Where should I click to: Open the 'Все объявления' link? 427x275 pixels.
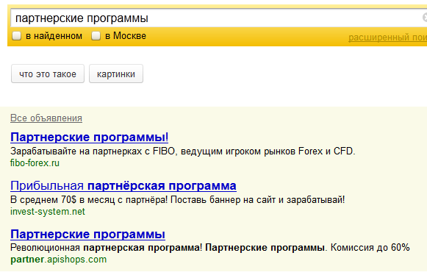click(x=46, y=118)
